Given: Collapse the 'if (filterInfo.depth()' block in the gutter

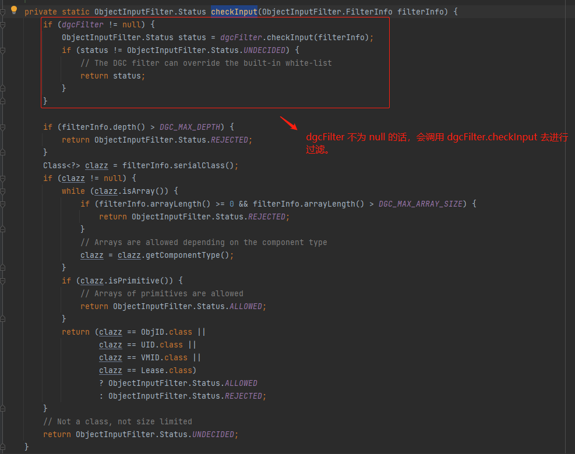Looking at the screenshot, I should tap(3, 127).
